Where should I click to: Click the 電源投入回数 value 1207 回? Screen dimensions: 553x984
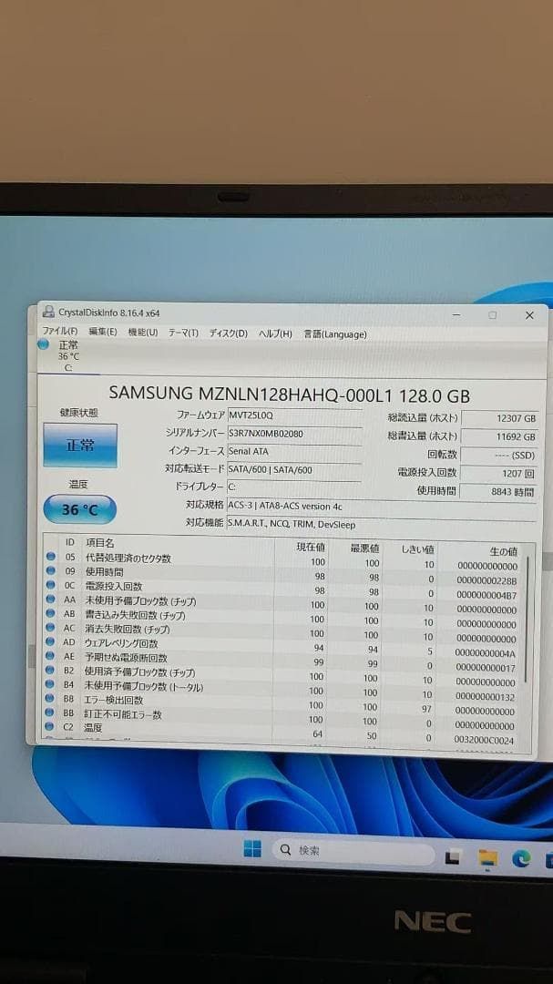click(499, 473)
